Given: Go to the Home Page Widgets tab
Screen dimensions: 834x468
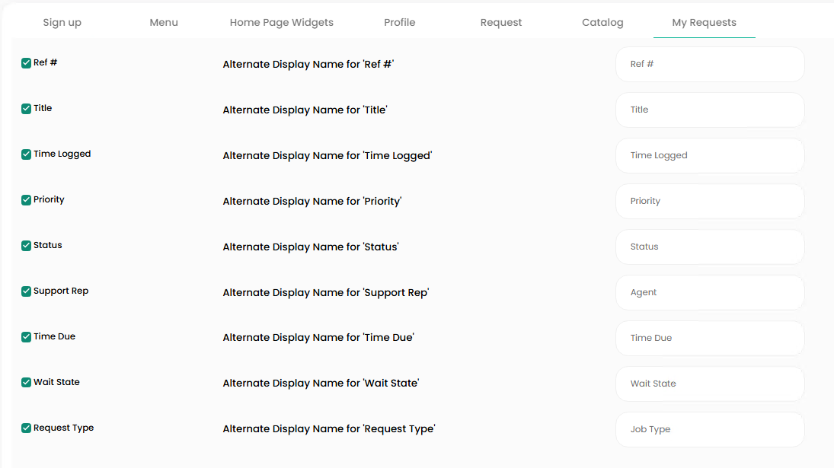Looking at the screenshot, I should [x=281, y=22].
